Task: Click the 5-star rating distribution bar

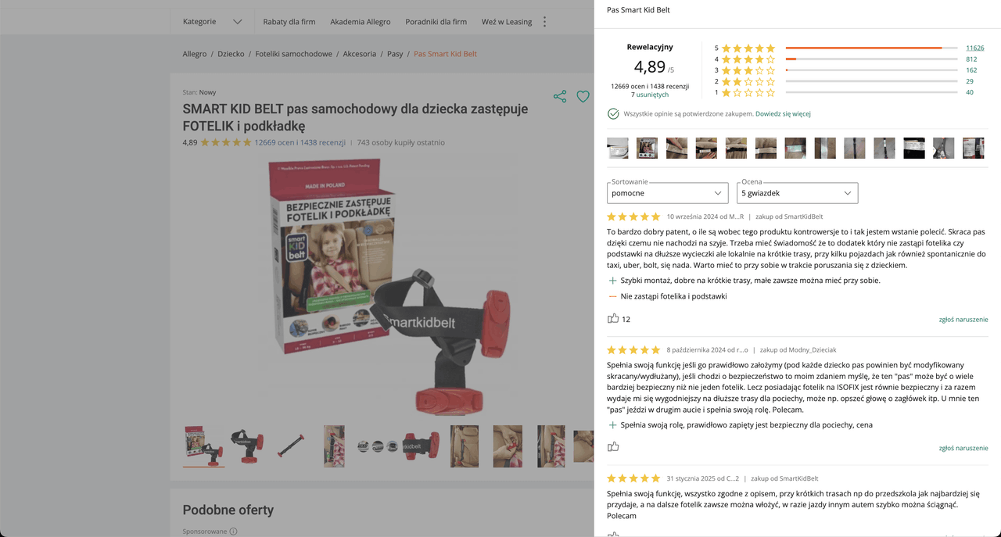Action: pyautogui.click(x=872, y=48)
